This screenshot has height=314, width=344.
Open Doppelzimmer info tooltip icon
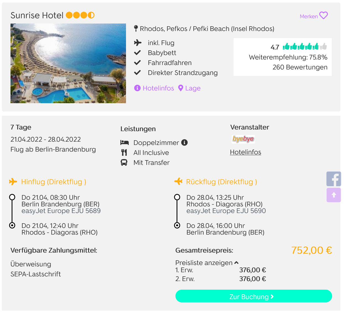pyautogui.click(x=185, y=142)
